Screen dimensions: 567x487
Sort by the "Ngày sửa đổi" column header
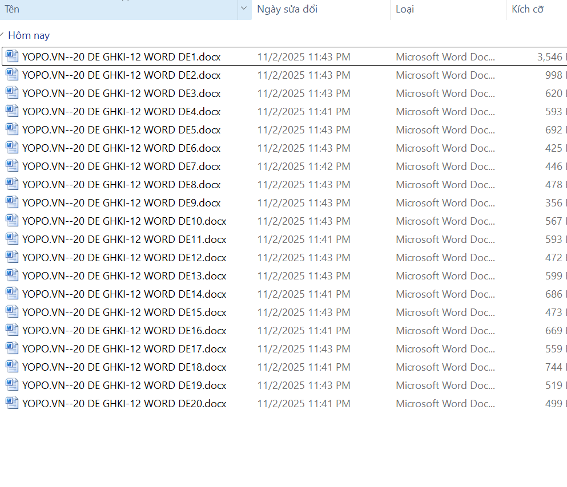coord(287,9)
